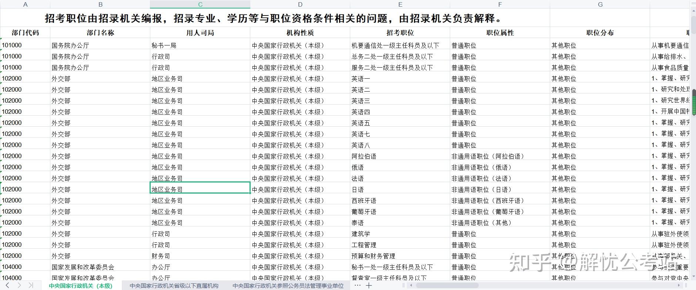Select the title row about 招考职位由招录机关编报
This screenshot has height=290, width=696.
point(275,18)
